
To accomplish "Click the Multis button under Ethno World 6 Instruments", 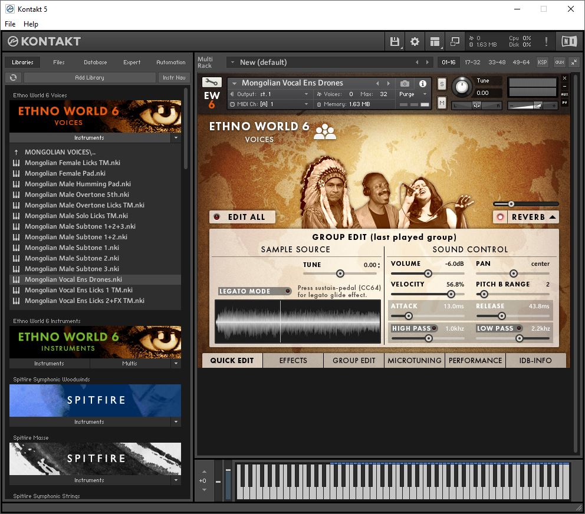I will tap(130, 363).
